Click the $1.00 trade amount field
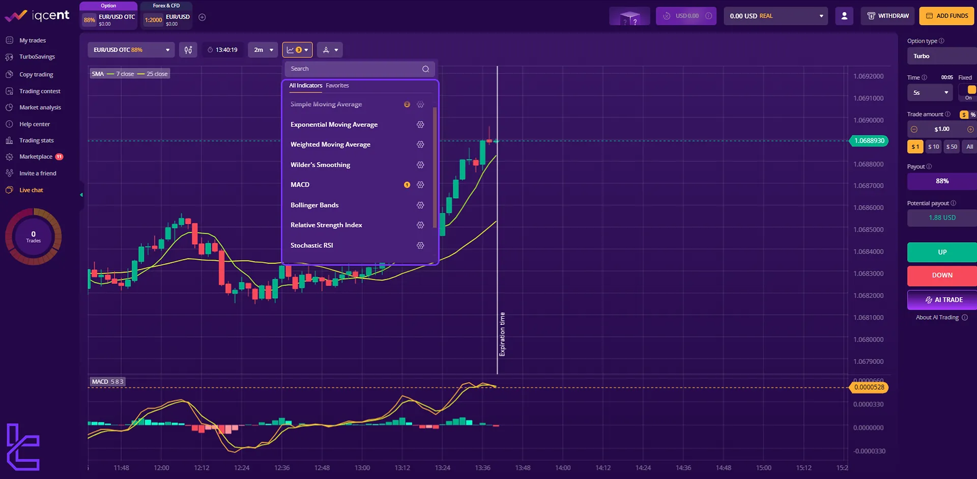Image resolution: width=977 pixels, height=479 pixels. point(942,129)
